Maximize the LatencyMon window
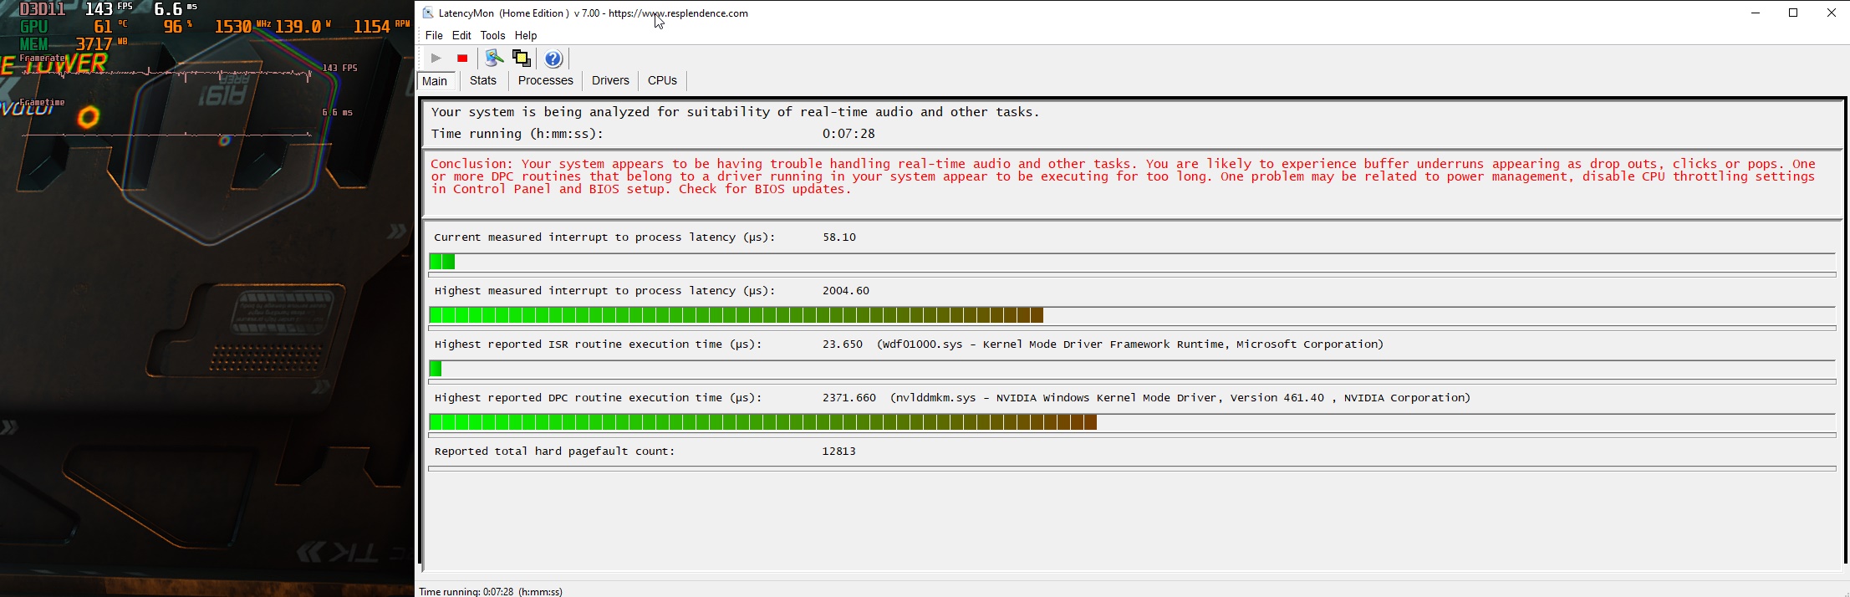Screen dimensions: 1850x597 (x=1793, y=13)
